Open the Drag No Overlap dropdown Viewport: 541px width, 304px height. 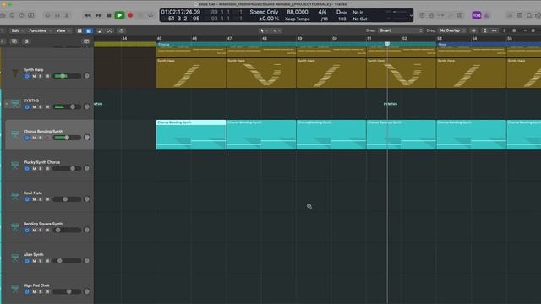pos(451,30)
